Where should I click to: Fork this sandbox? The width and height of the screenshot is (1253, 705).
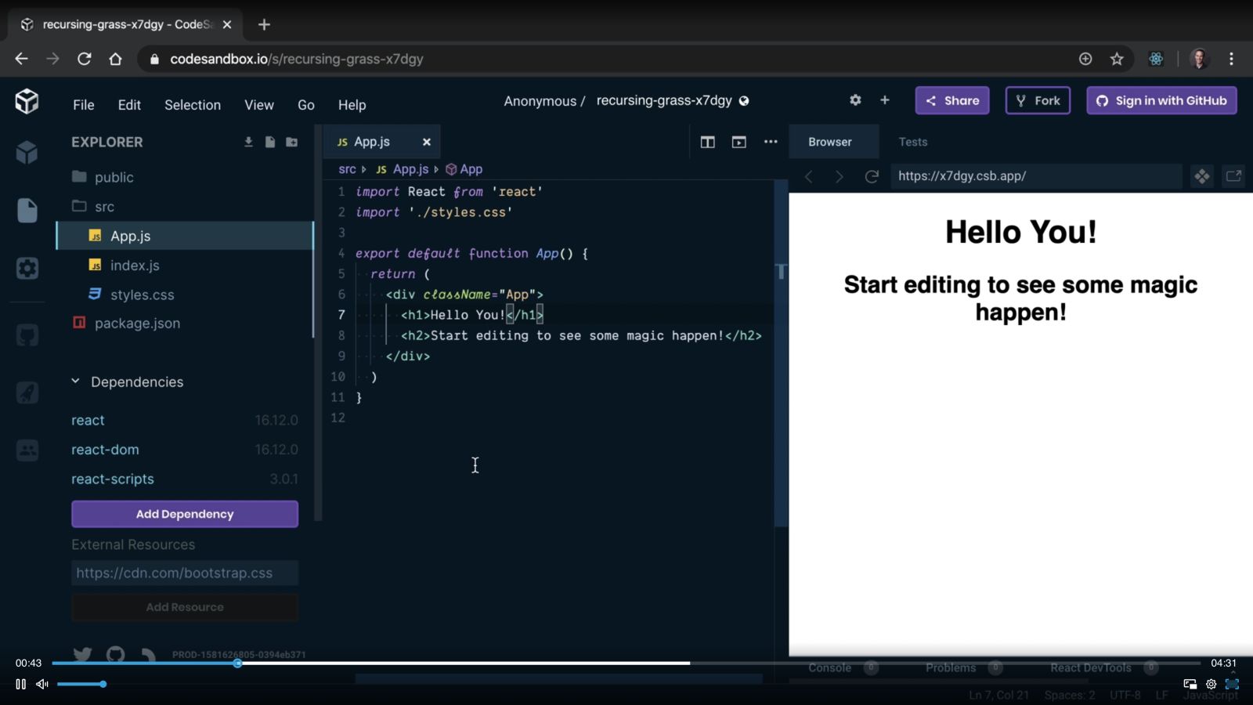point(1038,100)
